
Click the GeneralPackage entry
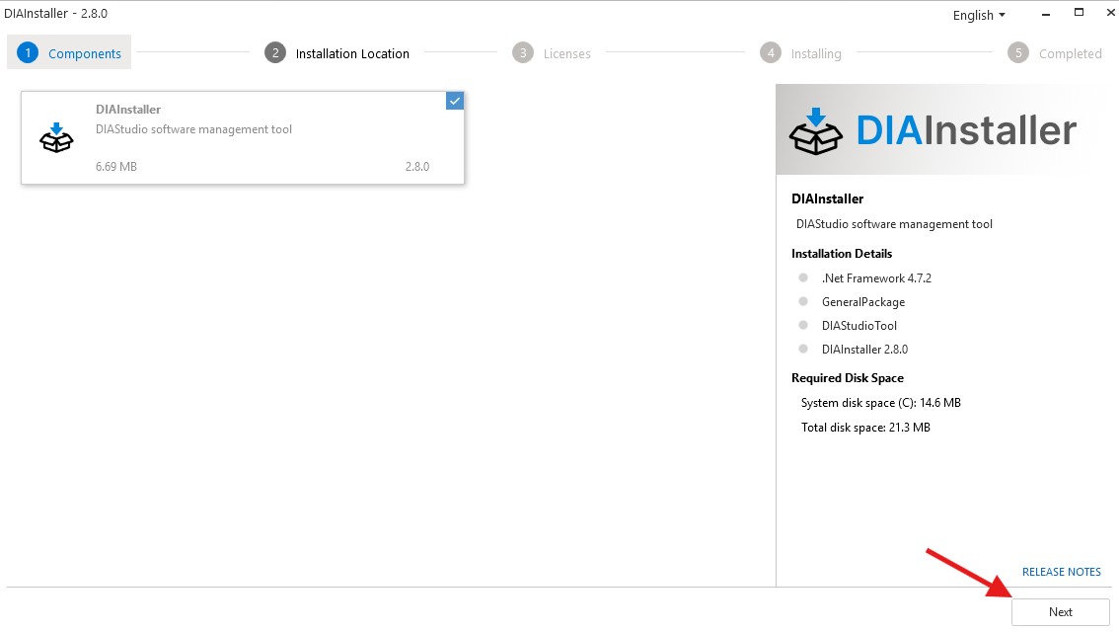[863, 302]
